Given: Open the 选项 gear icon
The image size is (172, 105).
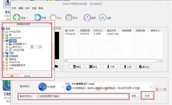Looking at the screenshot, I should click(87, 17).
